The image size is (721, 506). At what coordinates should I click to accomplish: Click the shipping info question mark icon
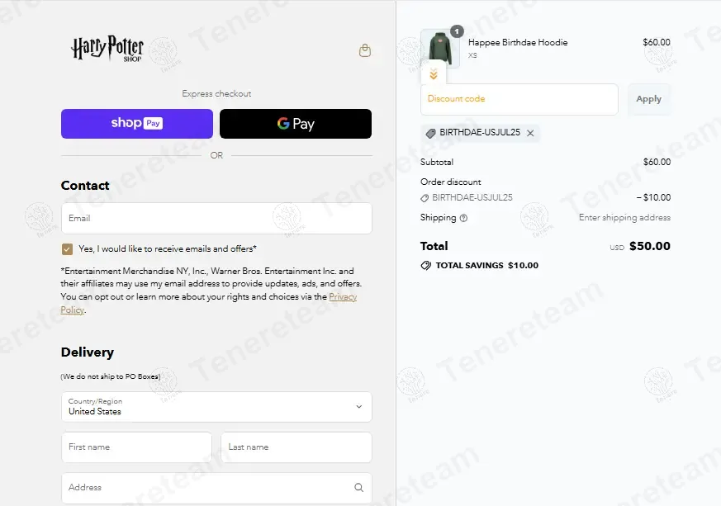[463, 218]
